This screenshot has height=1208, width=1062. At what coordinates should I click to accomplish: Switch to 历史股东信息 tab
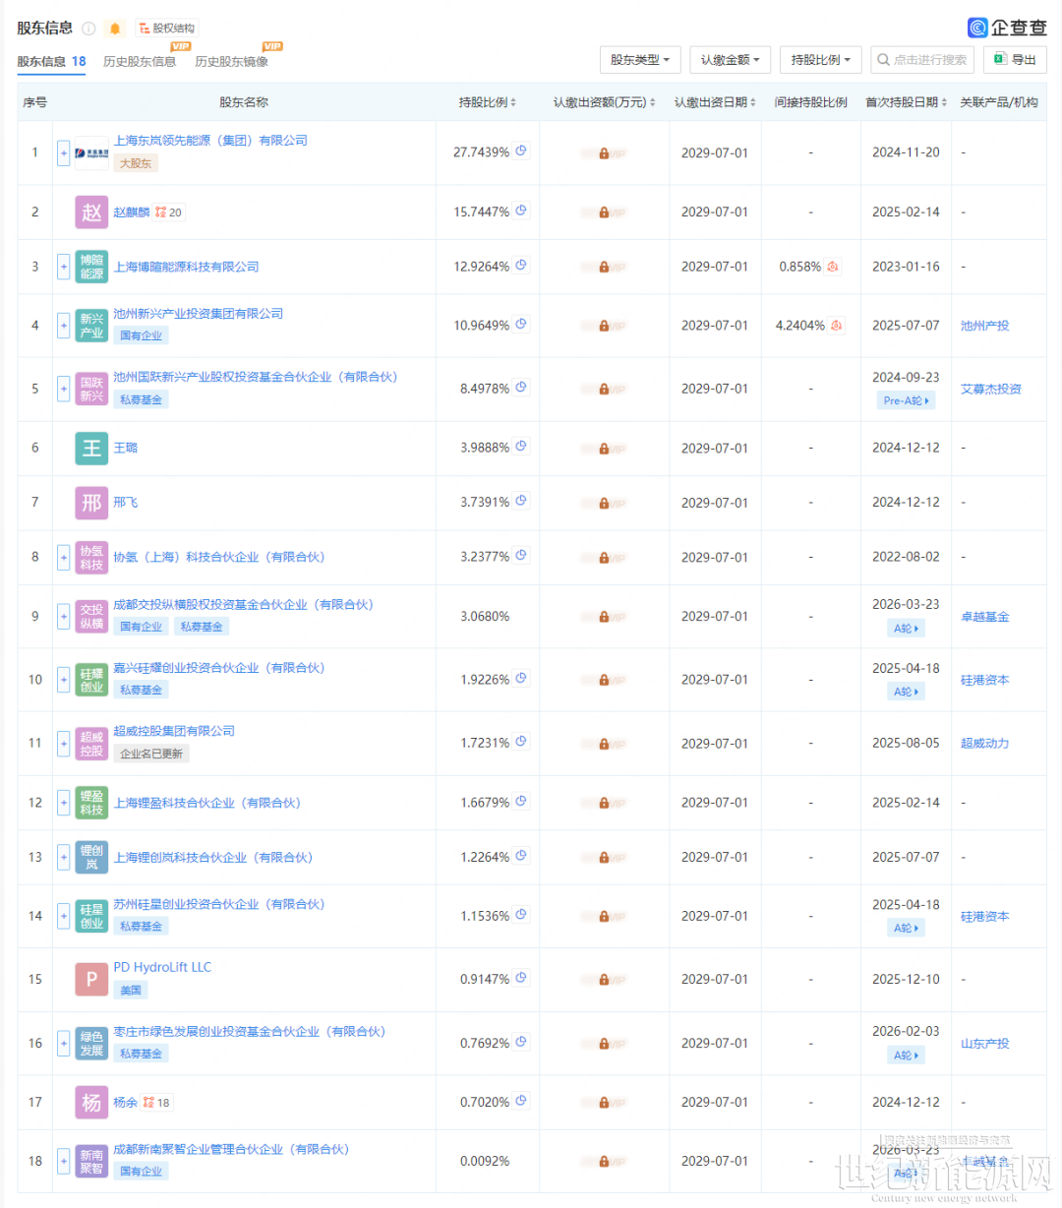click(140, 62)
